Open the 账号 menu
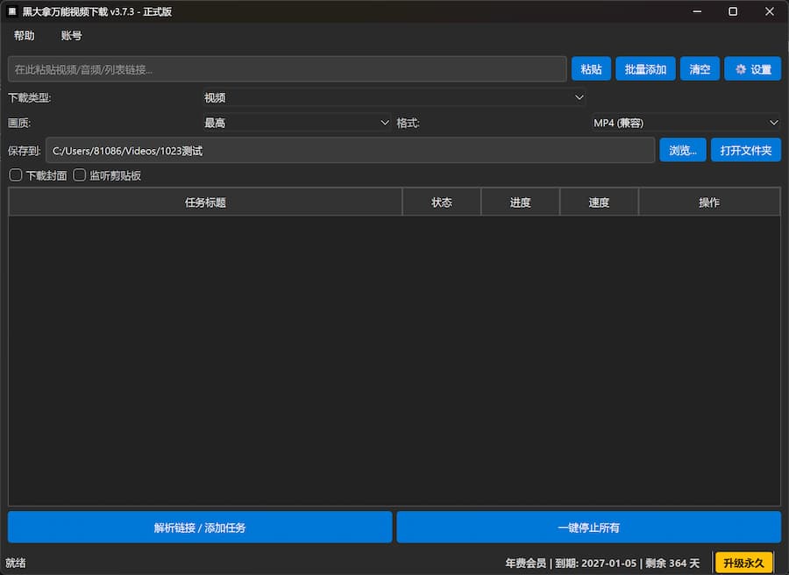The width and height of the screenshot is (789, 575). click(72, 36)
